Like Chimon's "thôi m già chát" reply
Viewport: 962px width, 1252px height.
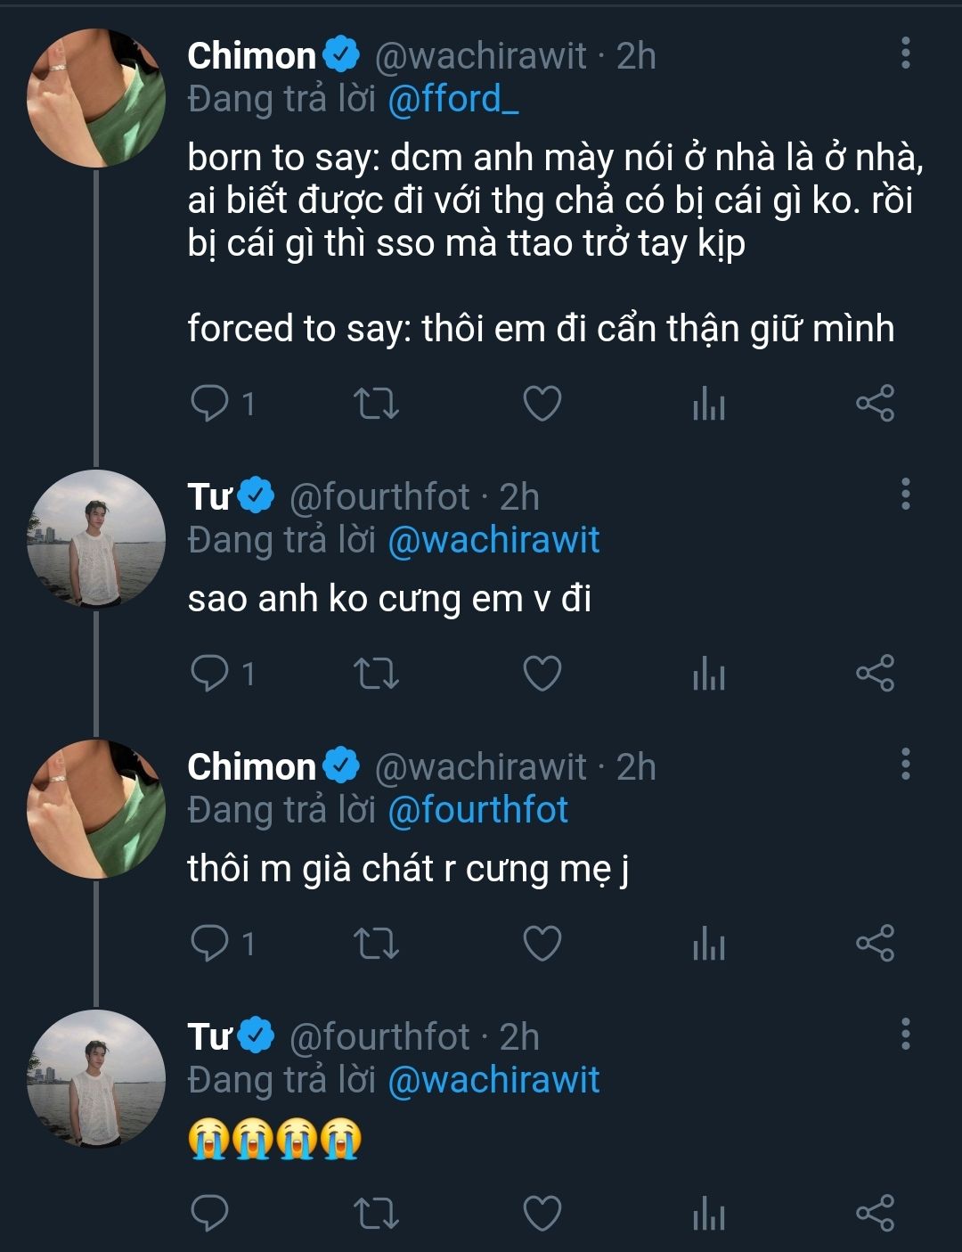click(x=542, y=944)
